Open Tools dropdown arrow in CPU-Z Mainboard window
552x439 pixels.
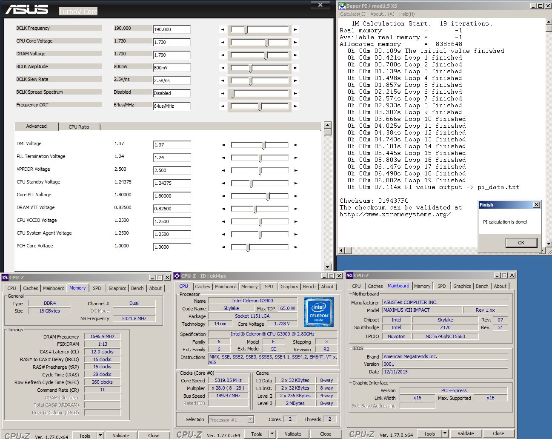tap(445, 433)
